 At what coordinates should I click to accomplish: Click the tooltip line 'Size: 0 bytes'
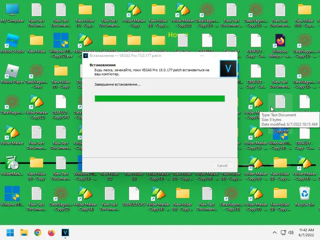point(272,120)
